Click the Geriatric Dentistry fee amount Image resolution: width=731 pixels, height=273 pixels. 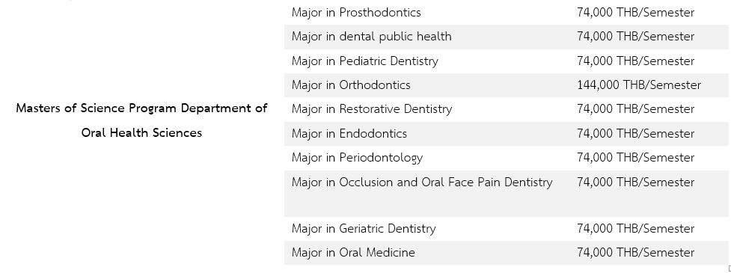point(636,229)
